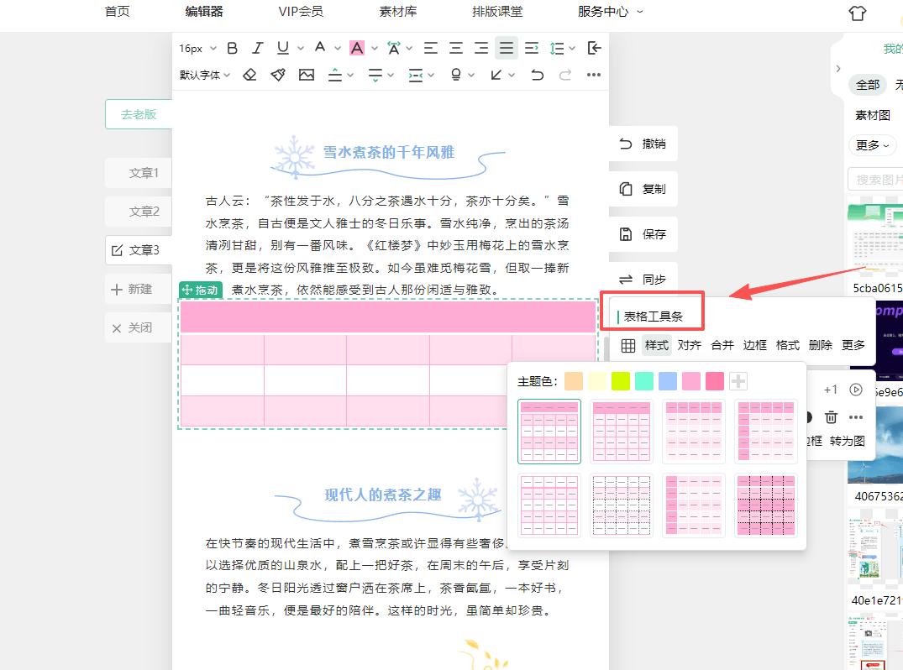Open the 对齐 table toolbar tab
The image size is (903, 670).
[x=689, y=345]
